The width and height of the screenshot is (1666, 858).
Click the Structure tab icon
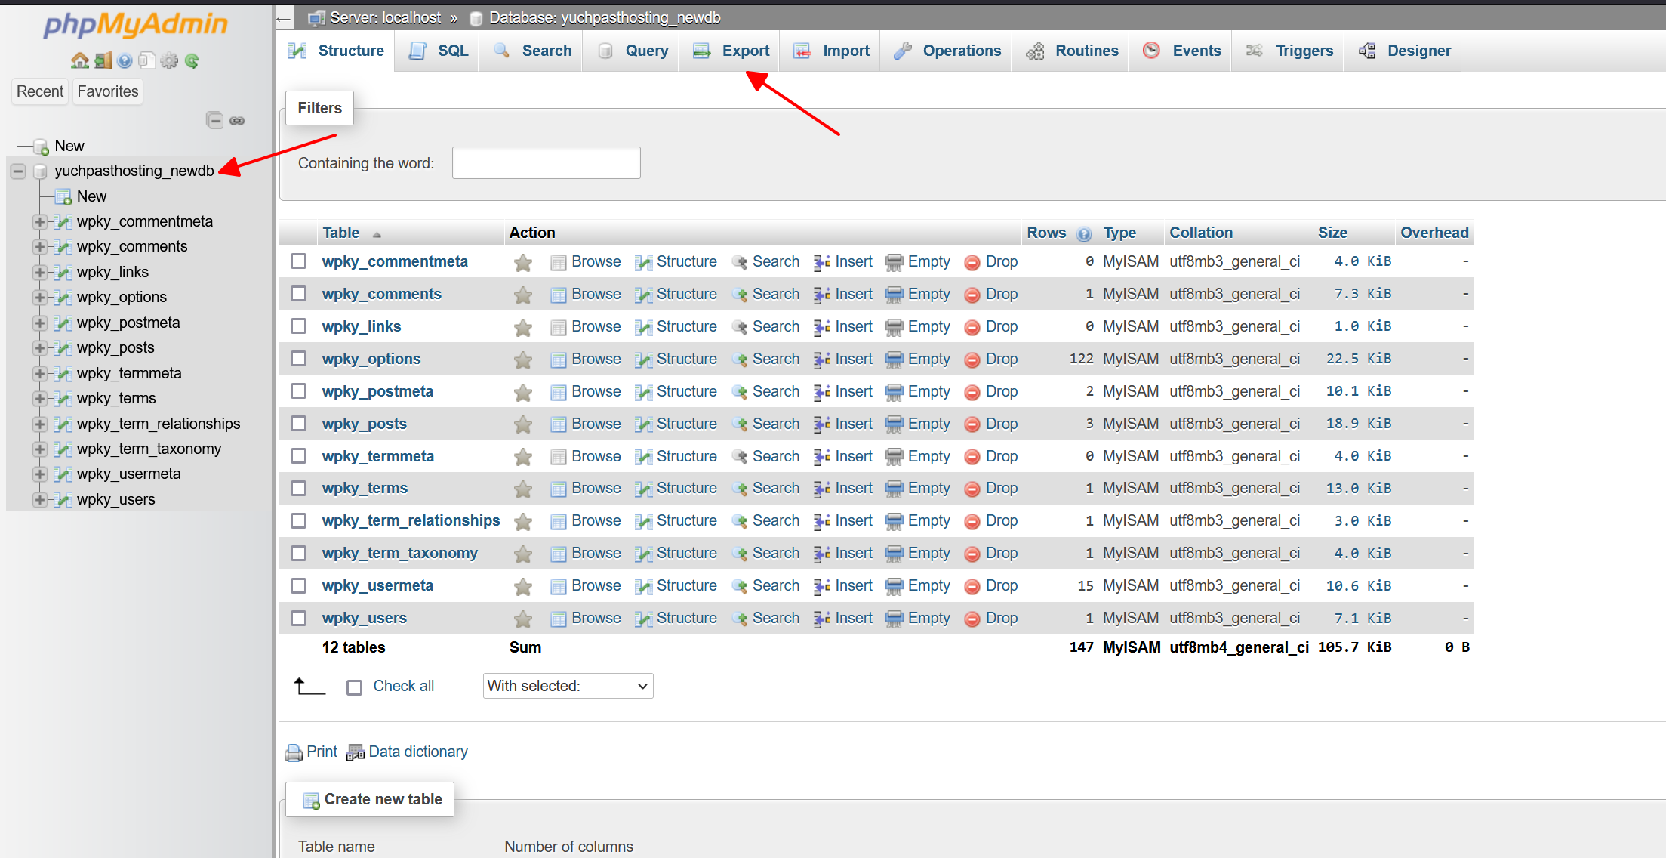click(302, 51)
